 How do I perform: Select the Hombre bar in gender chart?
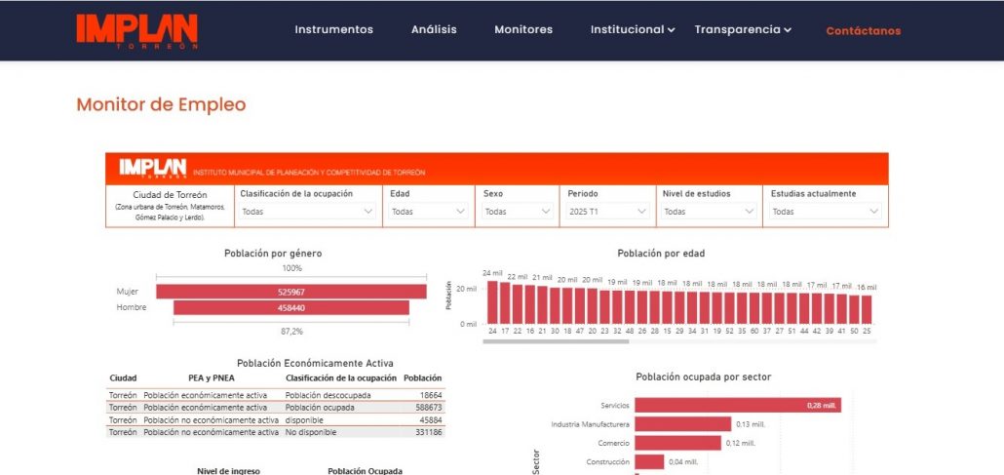291,307
